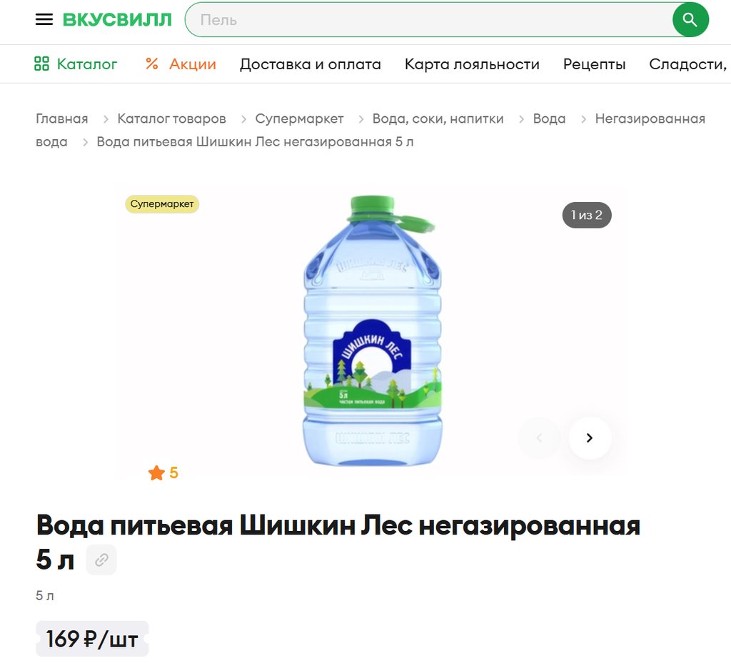Open Карта лояльности menu item

click(x=472, y=64)
